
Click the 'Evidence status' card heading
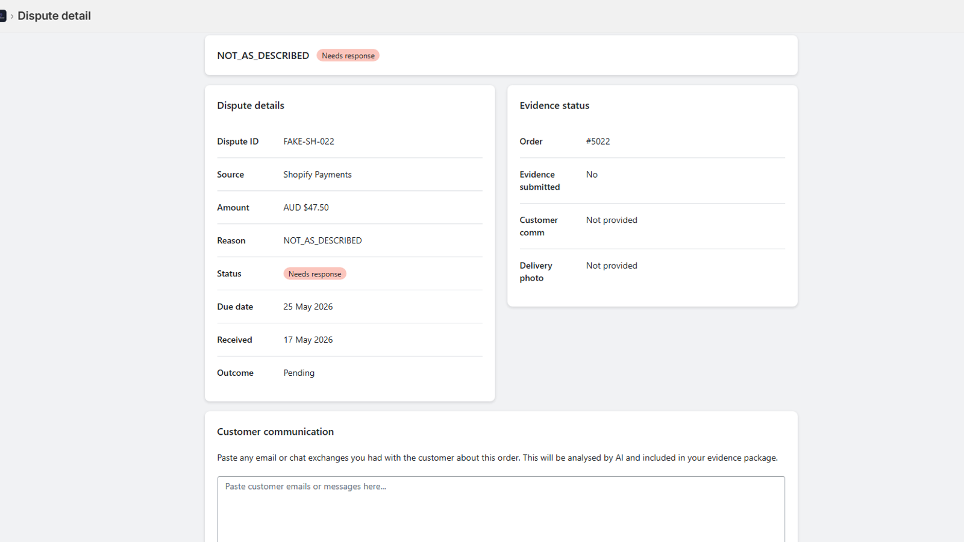[555, 105]
